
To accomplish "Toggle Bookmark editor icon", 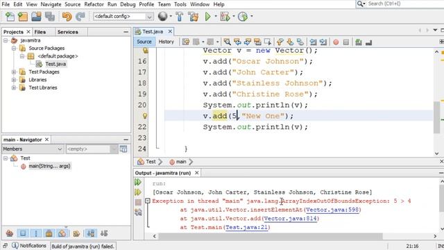I will click(x=300, y=42).
